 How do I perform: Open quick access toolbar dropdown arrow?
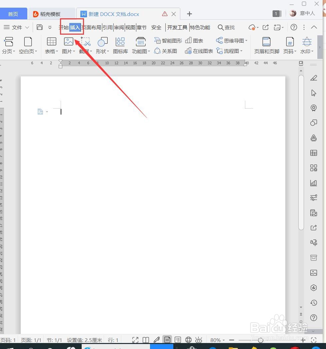coord(50,27)
